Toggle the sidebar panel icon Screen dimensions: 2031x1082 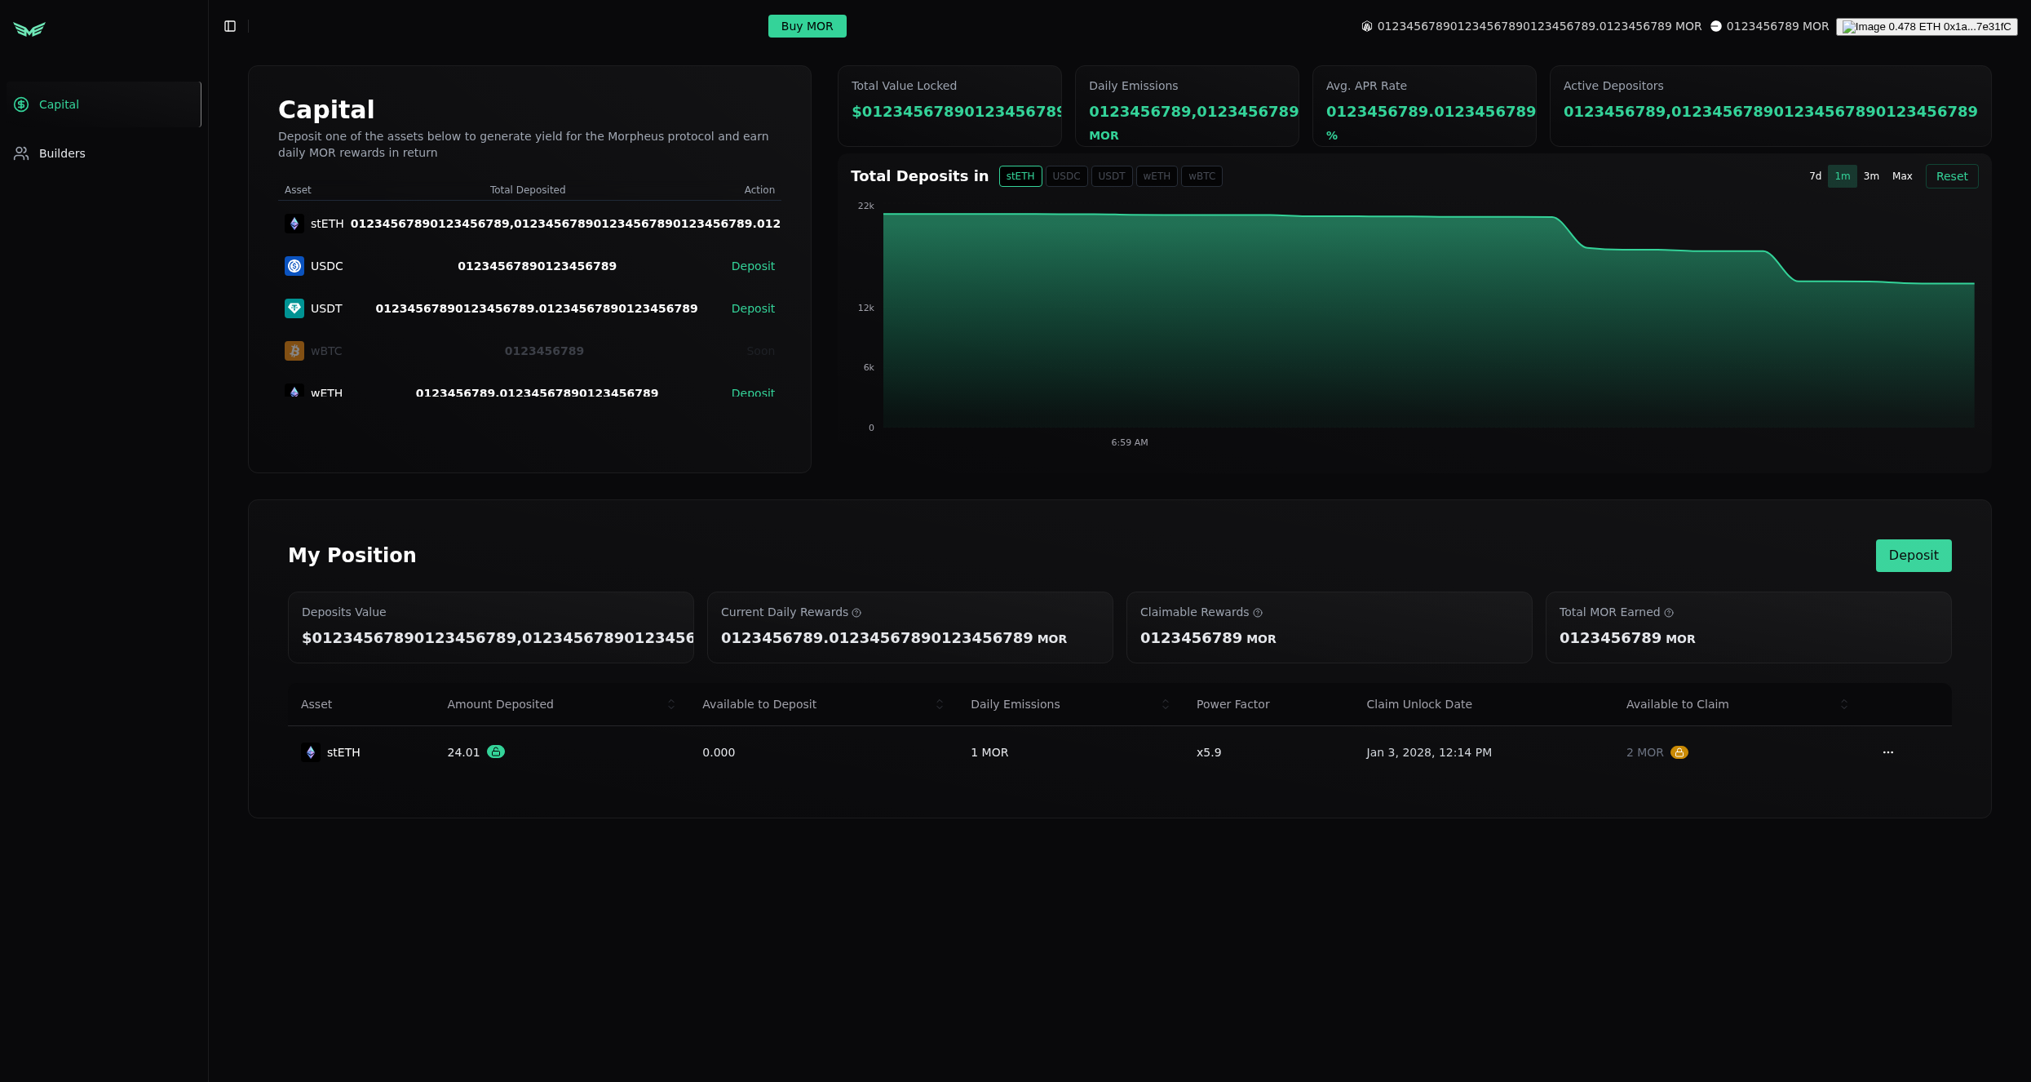[x=230, y=26]
